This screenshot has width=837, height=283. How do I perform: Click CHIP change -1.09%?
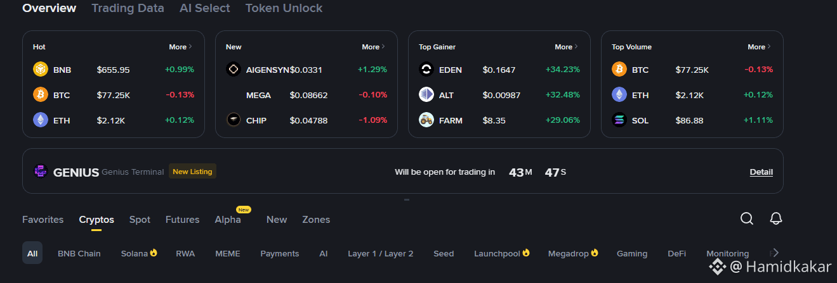(373, 120)
